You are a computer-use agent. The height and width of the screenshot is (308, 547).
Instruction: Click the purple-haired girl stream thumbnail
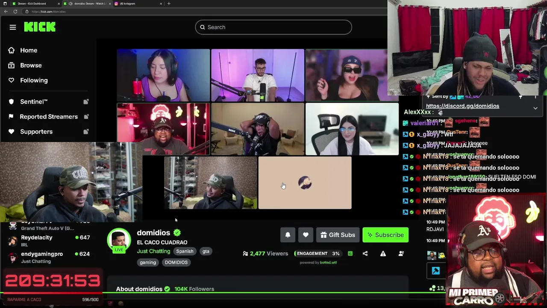[x=163, y=75]
